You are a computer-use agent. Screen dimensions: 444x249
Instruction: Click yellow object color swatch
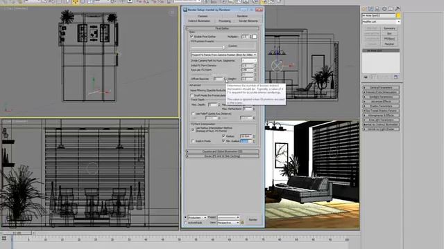pos(398,15)
